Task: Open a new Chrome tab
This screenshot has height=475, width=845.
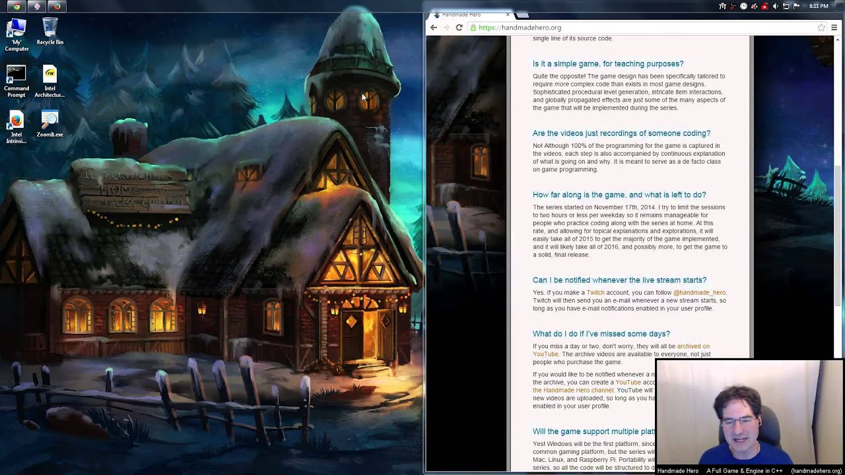Action: (522, 15)
